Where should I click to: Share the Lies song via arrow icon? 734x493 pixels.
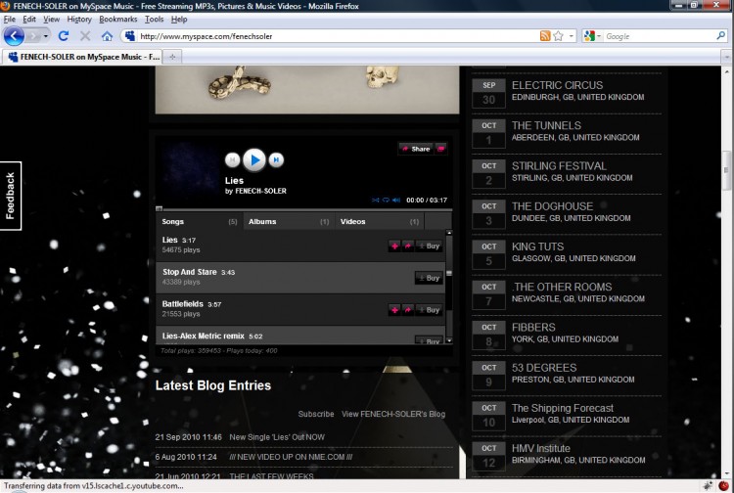408,246
